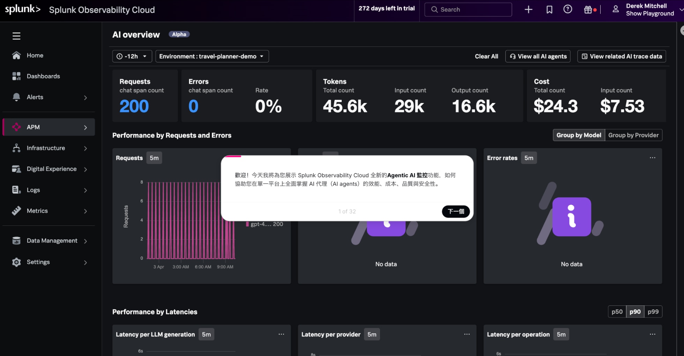
Task: Click the 272 days left in trial text
Action: click(387, 8)
